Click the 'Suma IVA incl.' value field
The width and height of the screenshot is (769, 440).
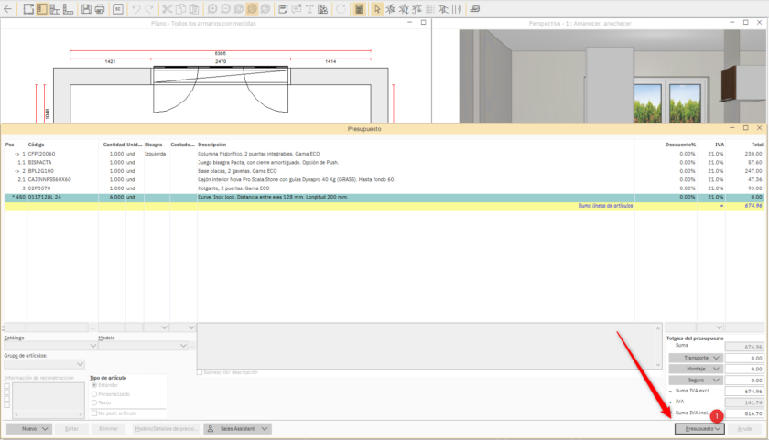(x=744, y=413)
